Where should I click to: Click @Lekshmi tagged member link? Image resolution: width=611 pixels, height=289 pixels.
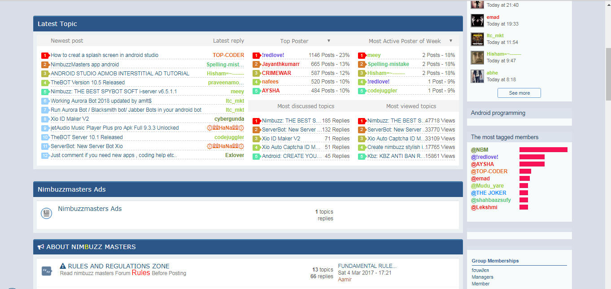(x=484, y=207)
